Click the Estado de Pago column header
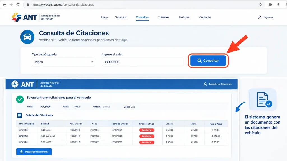Viewport: 287px width, 161px height. pos(146,124)
